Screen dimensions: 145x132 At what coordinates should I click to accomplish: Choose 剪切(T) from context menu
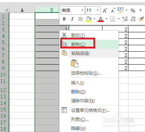(89, 35)
